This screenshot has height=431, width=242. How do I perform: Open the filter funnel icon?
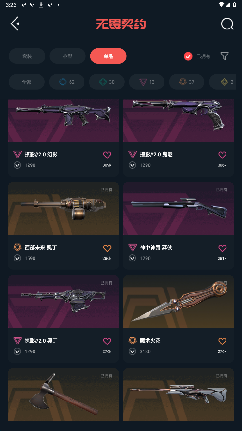(225, 56)
